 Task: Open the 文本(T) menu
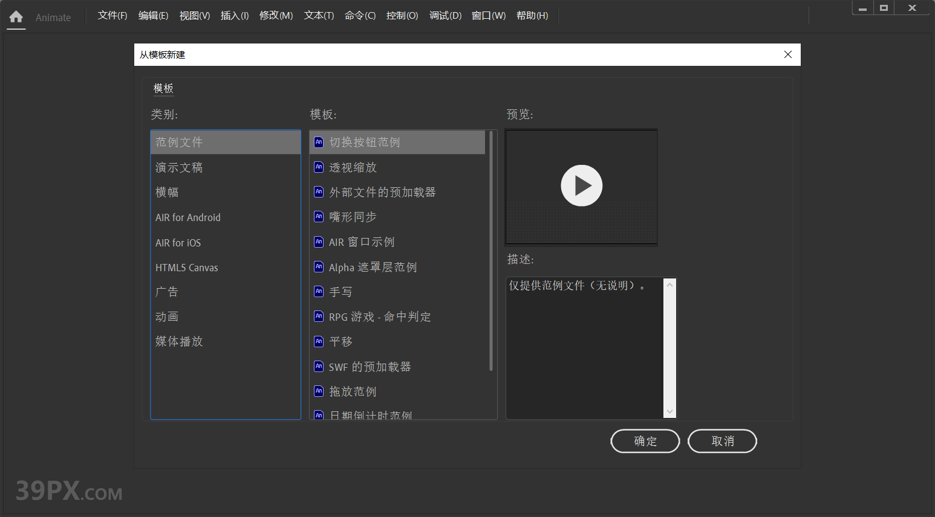319,16
